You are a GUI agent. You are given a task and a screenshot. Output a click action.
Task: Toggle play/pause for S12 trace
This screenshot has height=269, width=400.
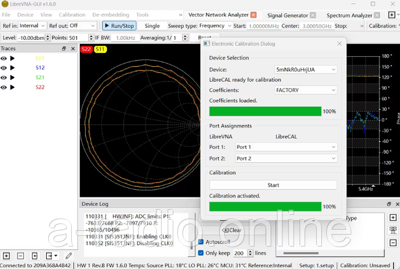coord(12,68)
